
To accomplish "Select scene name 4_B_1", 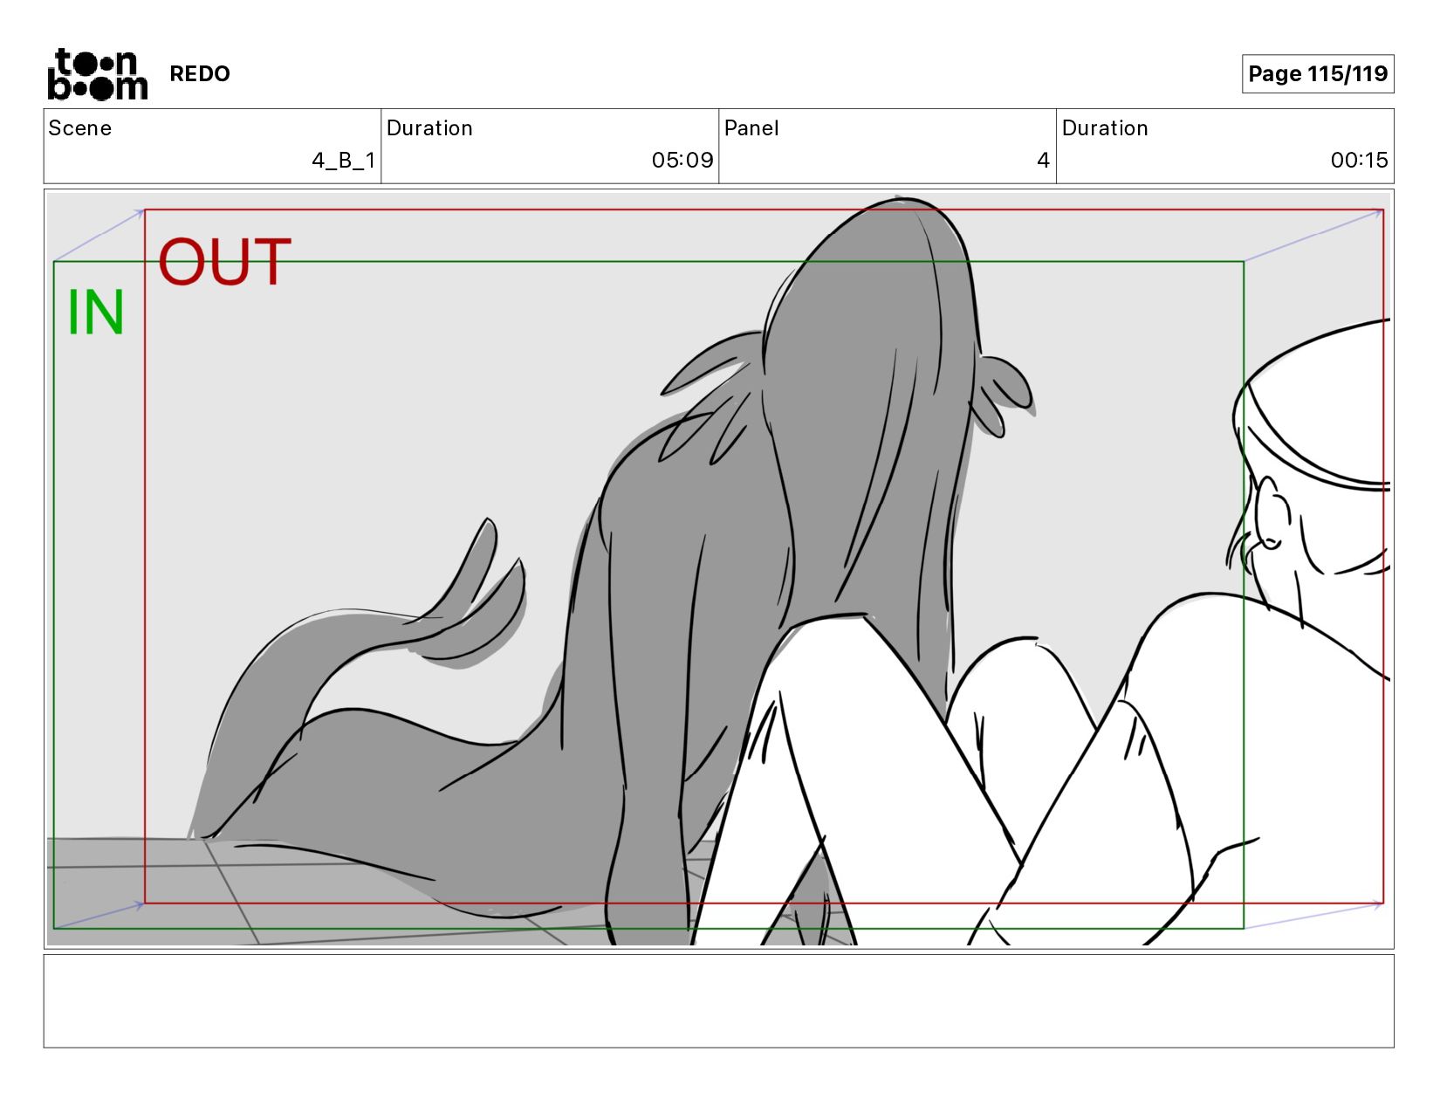I will 344,161.
